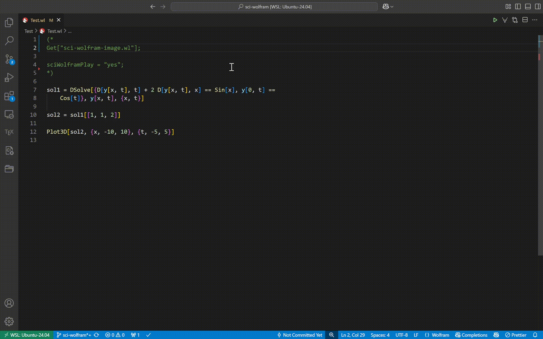Image resolution: width=543 pixels, height=339 pixels.
Task: Click the Prettier status bar item
Action: 516,335
